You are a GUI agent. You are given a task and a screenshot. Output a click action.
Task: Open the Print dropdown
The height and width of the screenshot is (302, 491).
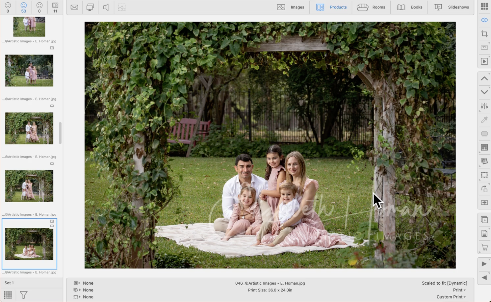click(459, 290)
